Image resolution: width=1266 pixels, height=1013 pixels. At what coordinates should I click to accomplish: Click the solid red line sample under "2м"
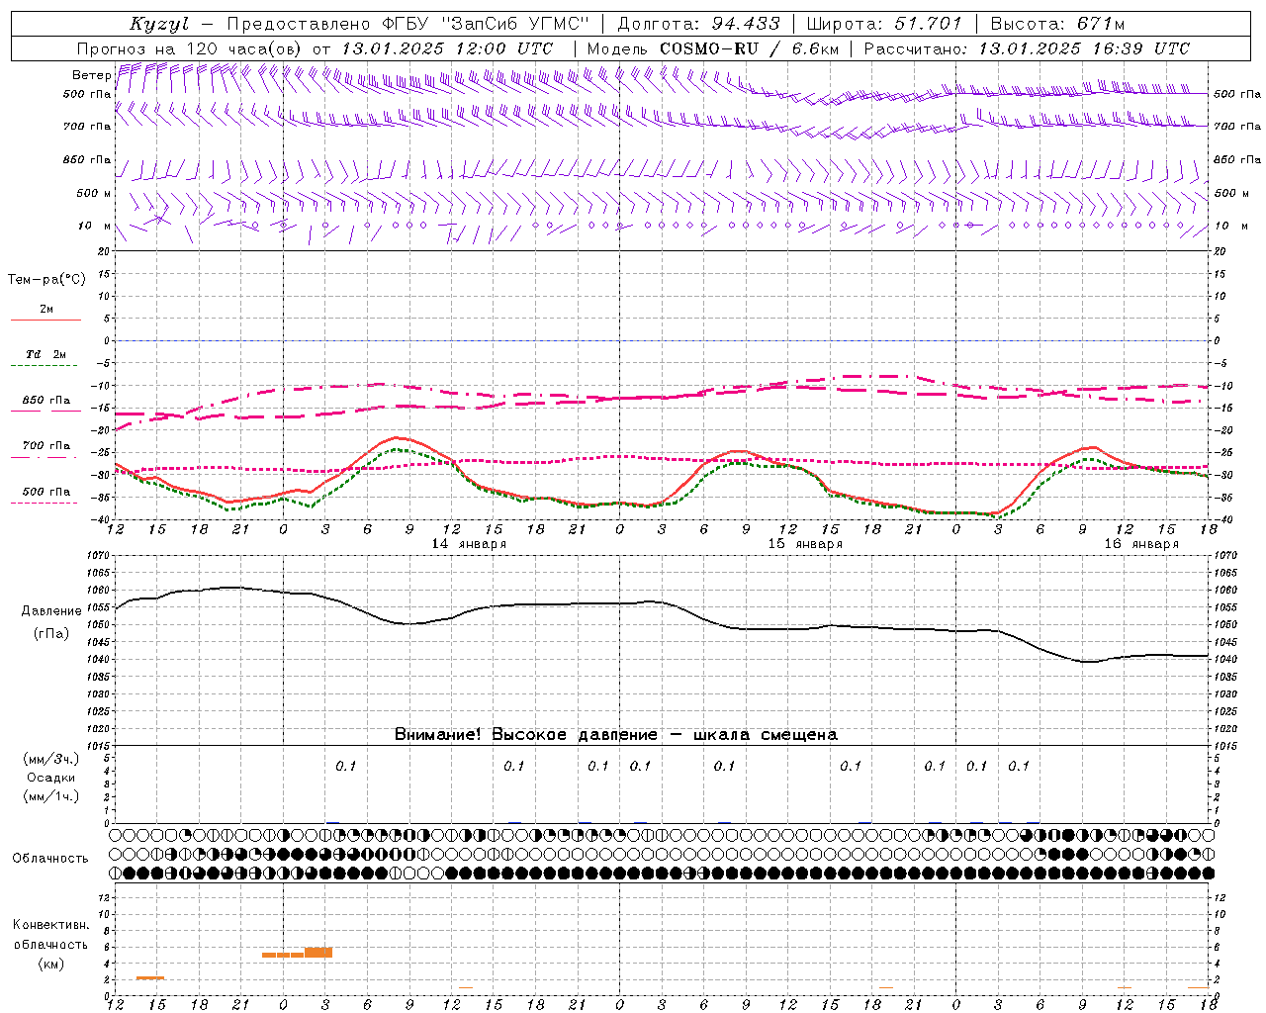[x=45, y=320]
